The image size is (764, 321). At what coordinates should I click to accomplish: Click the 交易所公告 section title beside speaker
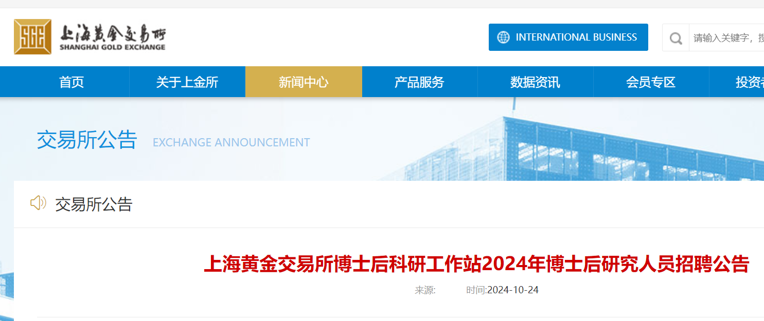coord(94,204)
